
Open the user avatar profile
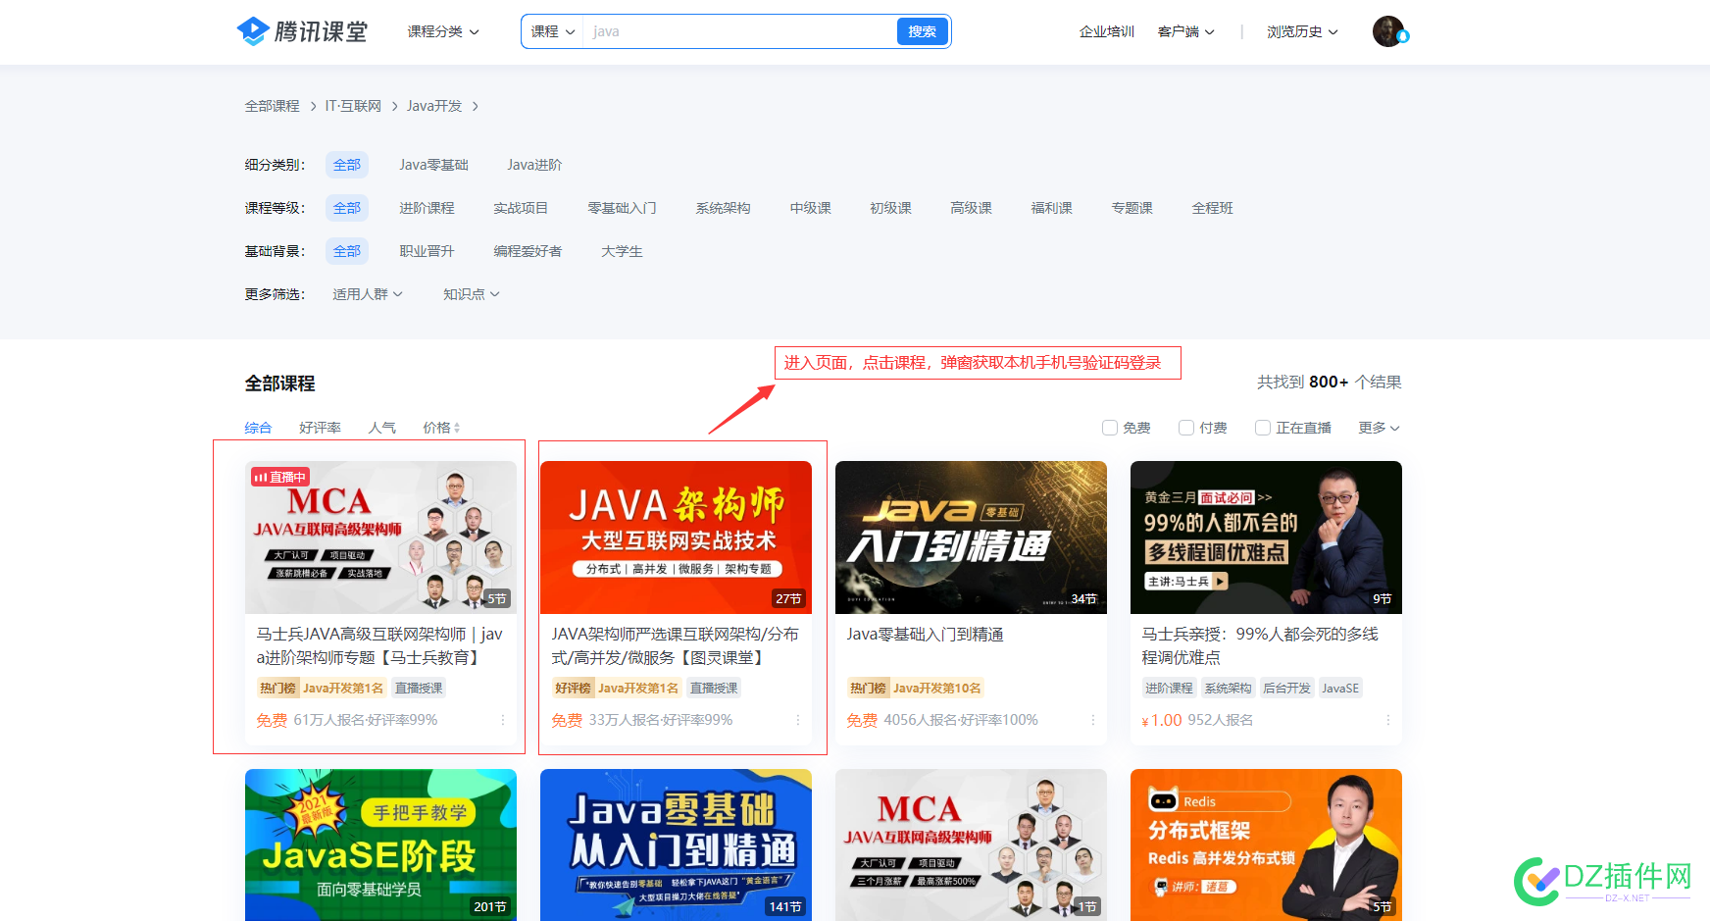1388,31
